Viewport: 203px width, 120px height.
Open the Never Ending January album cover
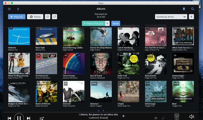(x=19, y=64)
